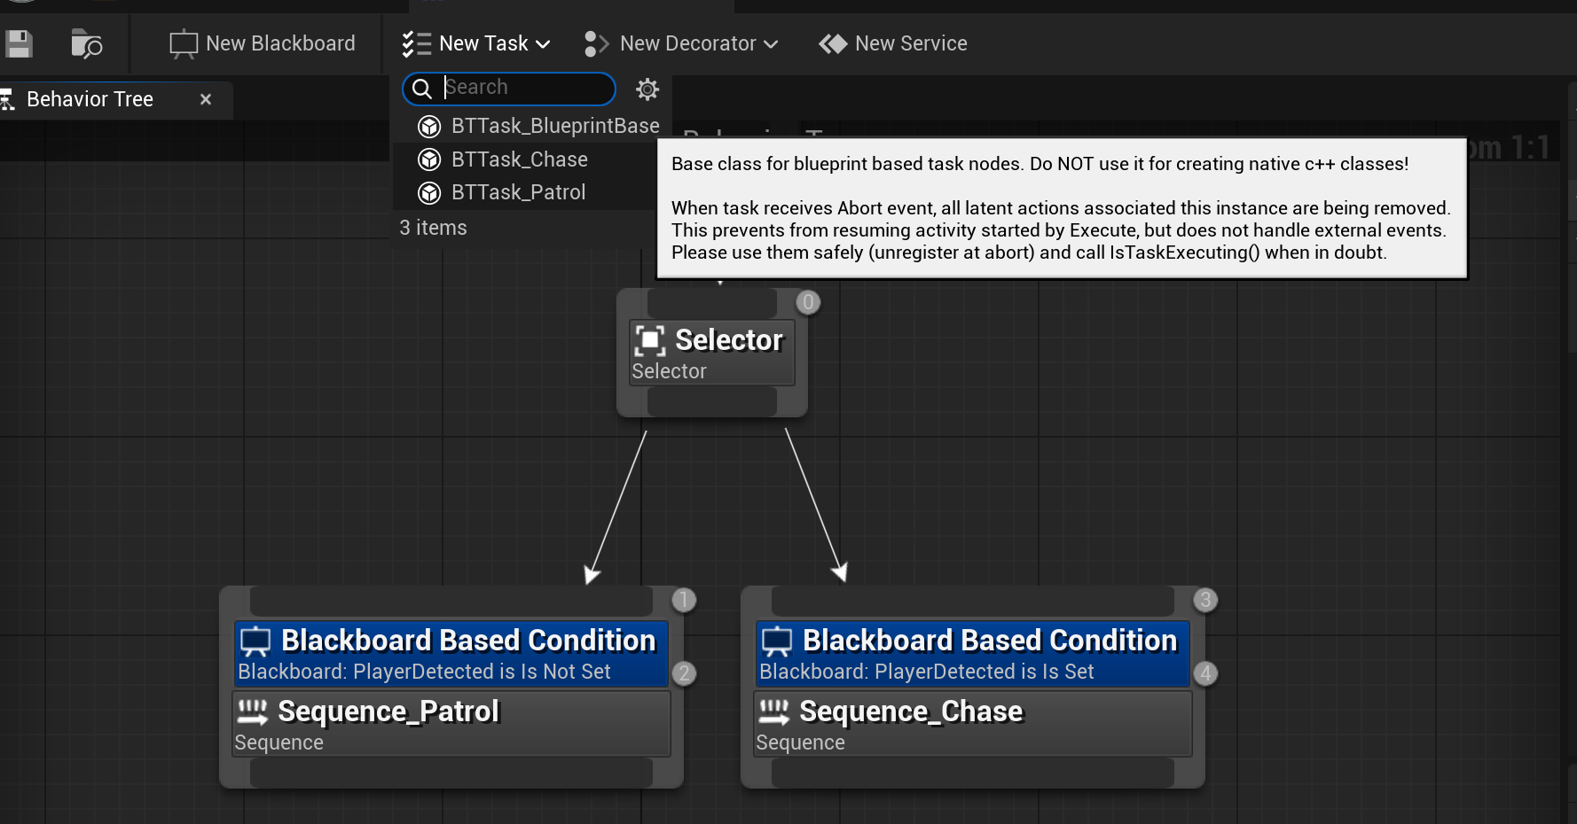The height and width of the screenshot is (824, 1577).
Task: Click the Sequence_Chase node top input pin
Action: 973,601
